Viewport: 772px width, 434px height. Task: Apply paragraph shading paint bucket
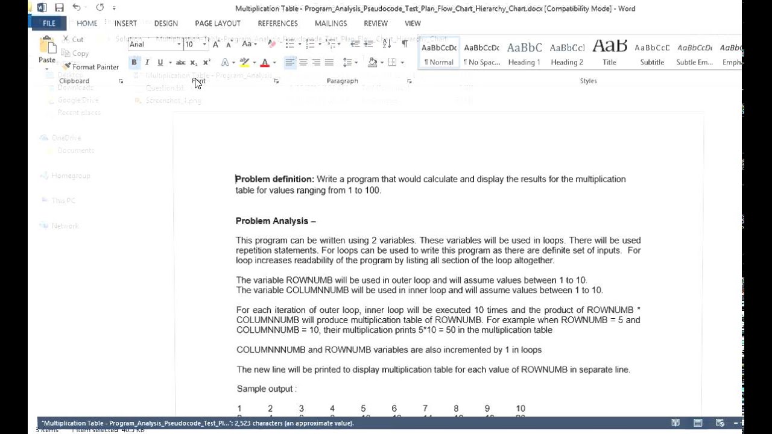click(373, 62)
